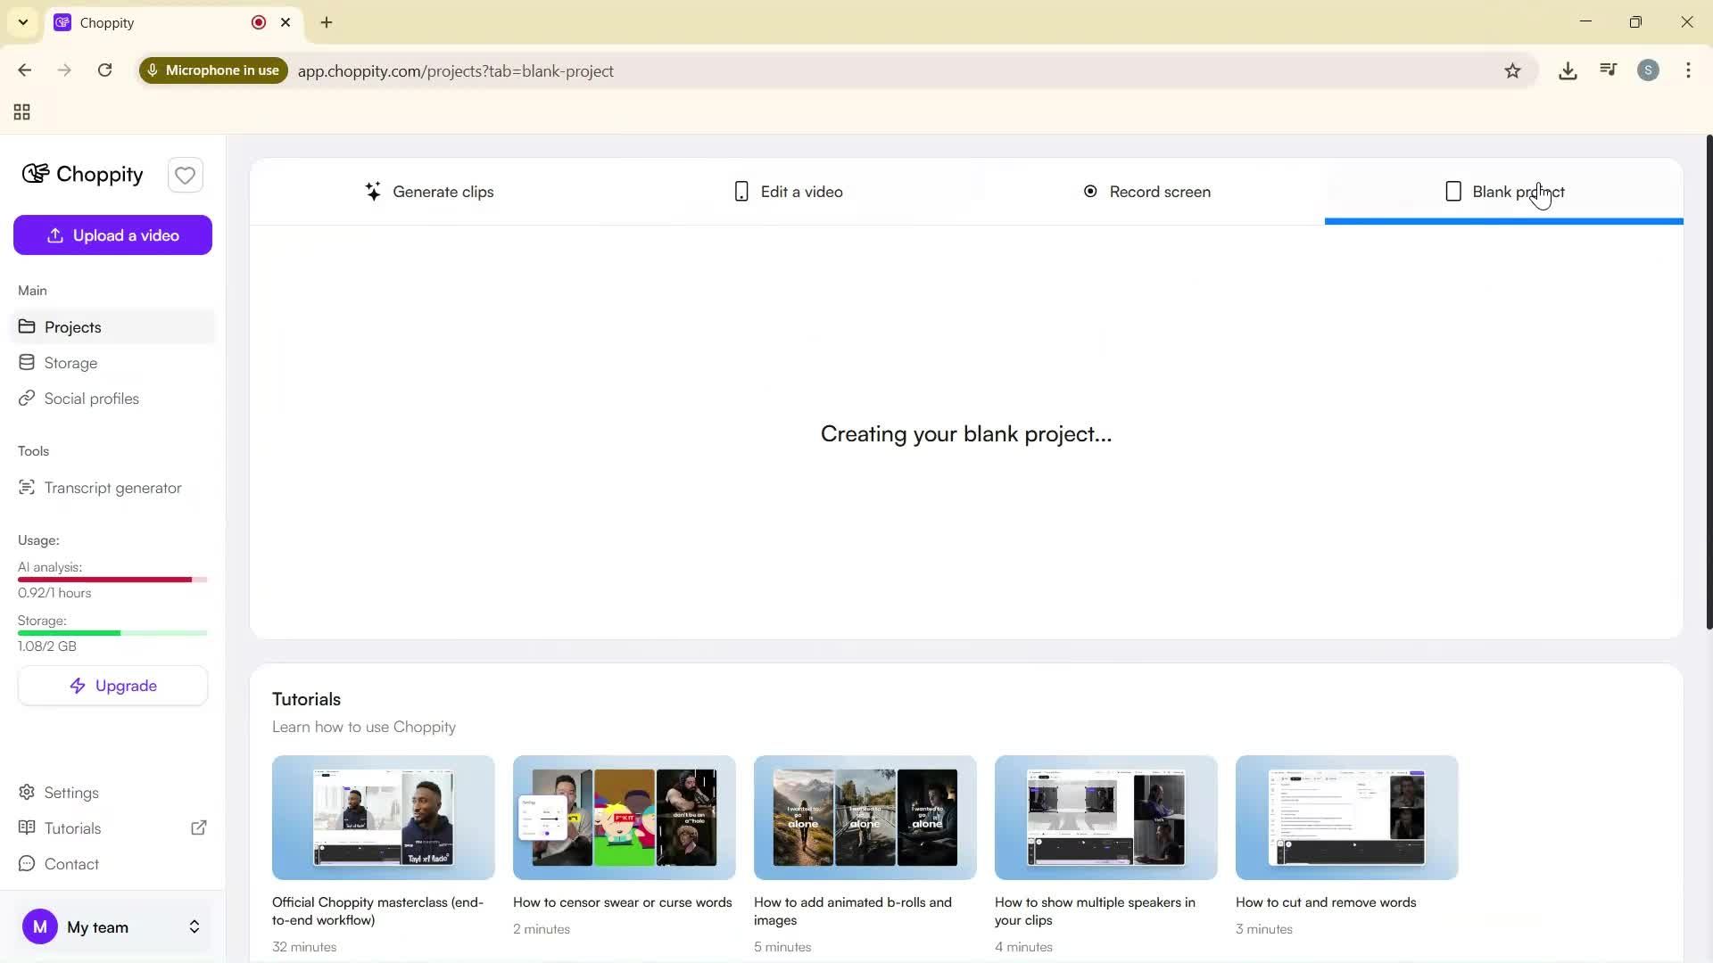Screen dimensions: 1713x963
Task: Open the browser tab search chevron
Action: 23,22
